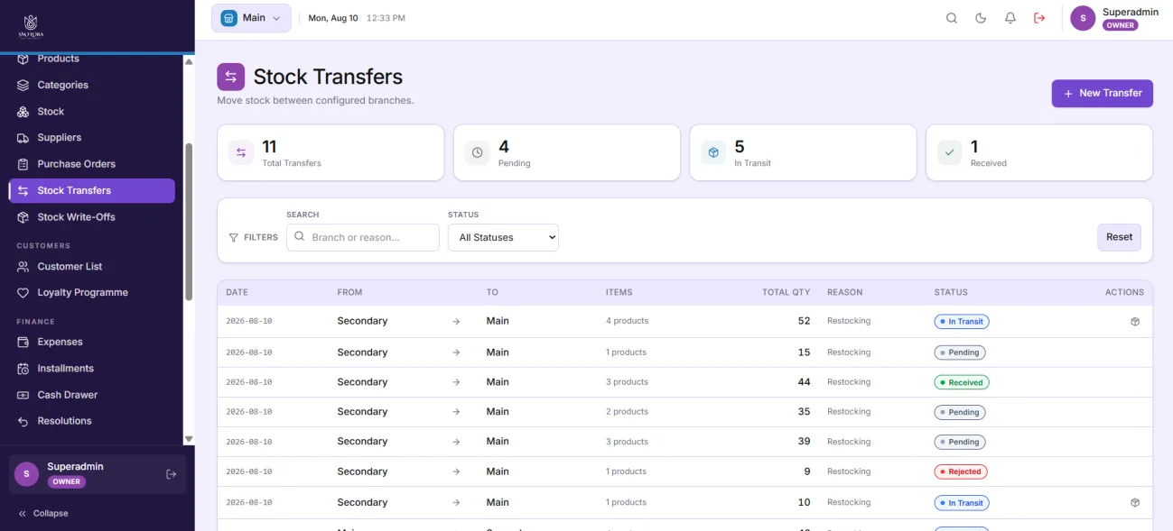Open the notifications bell
This screenshot has width=1173, height=531.
click(1010, 18)
